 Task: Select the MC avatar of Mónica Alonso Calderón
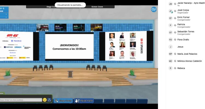click(171, 61)
